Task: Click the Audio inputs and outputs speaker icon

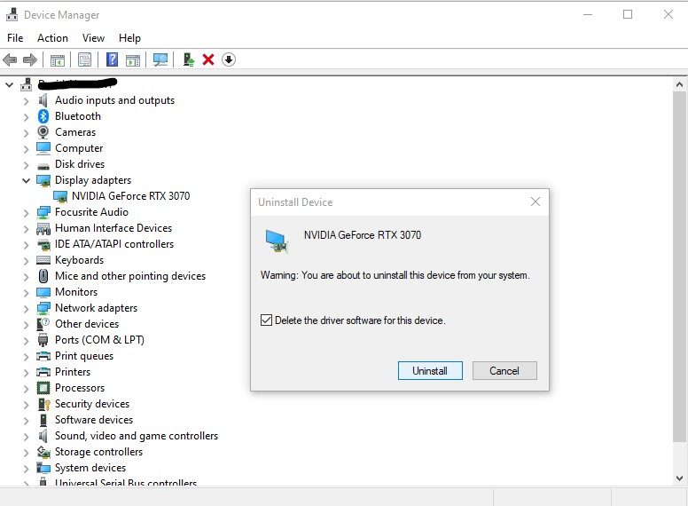Action: coord(43,100)
